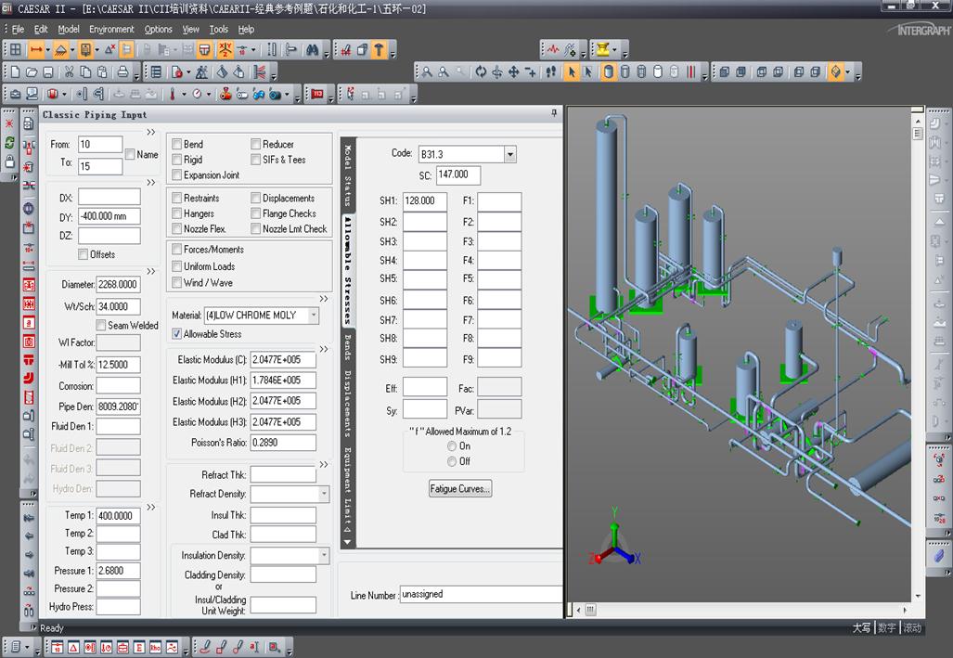This screenshot has width=953, height=658.
Task: Click the hammer icon in top toolbar
Action: point(379,50)
